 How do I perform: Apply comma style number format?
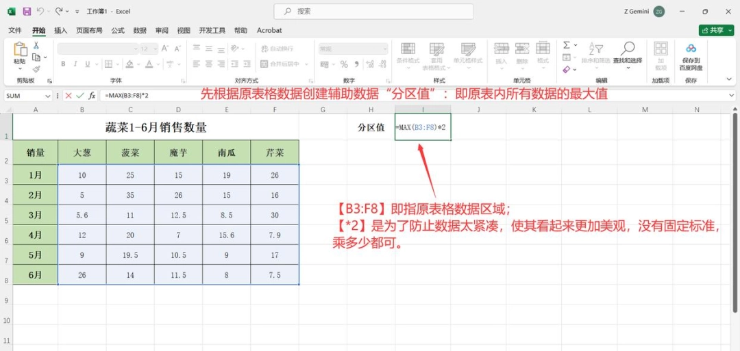click(x=357, y=64)
